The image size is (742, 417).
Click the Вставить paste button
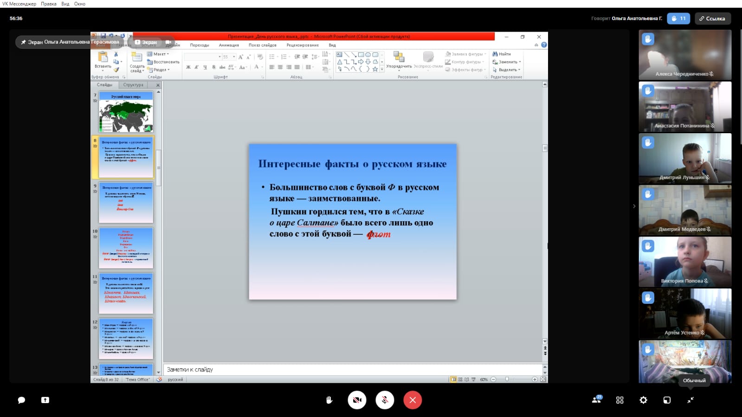pyautogui.click(x=103, y=61)
